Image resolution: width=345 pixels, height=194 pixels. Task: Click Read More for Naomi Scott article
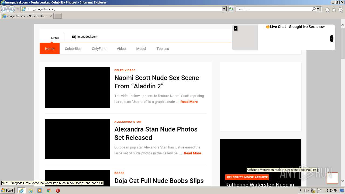pyautogui.click(x=189, y=102)
